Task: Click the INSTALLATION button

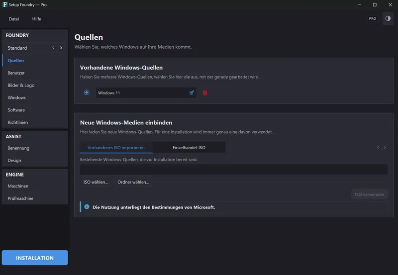Action: click(x=35, y=258)
